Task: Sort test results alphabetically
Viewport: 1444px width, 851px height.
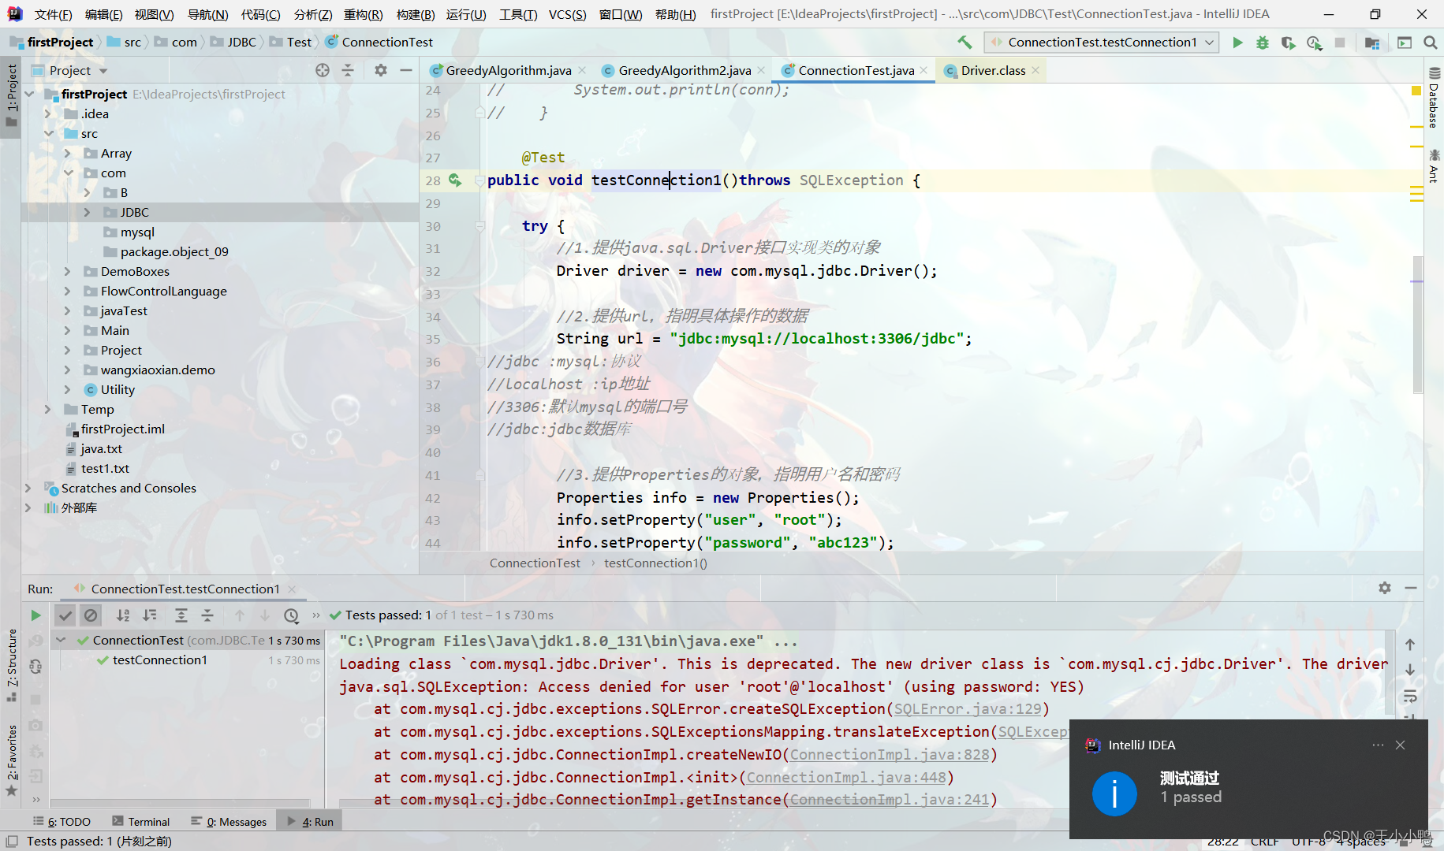Action: (x=123, y=615)
